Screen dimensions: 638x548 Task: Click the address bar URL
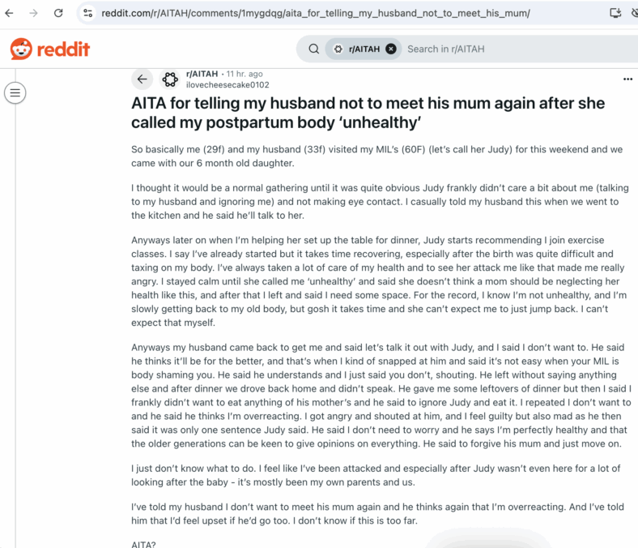coord(315,13)
